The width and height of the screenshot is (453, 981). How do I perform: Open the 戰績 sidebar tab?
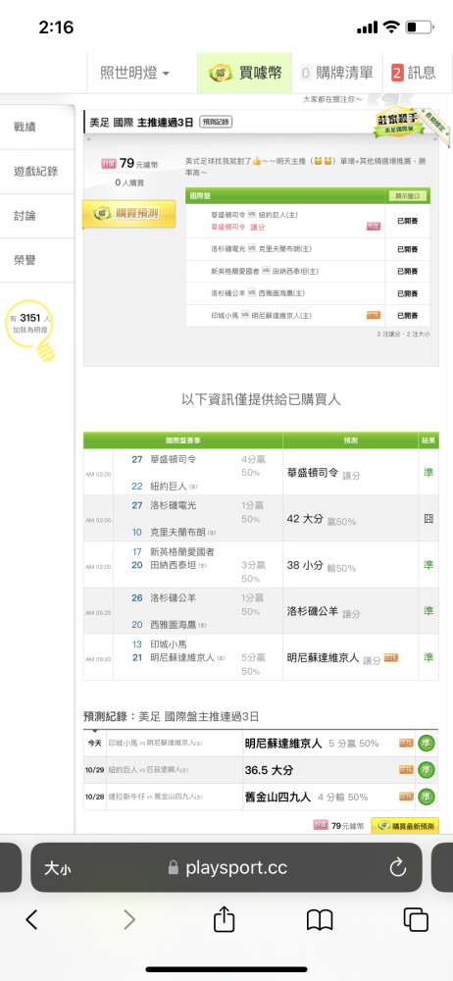(37, 127)
